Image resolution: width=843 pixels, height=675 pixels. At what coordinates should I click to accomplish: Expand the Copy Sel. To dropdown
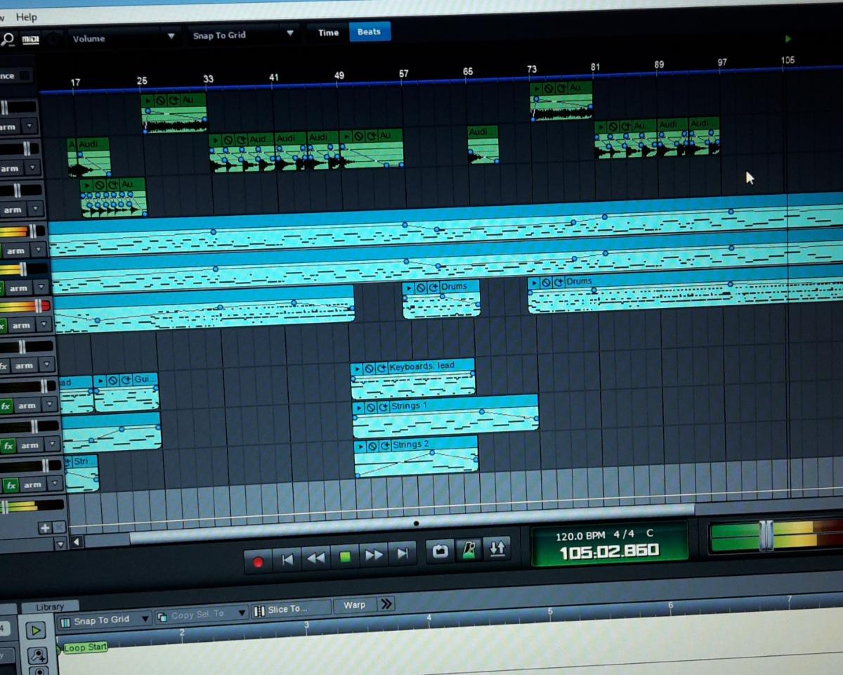pyautogui.click(x=242, y=613)
